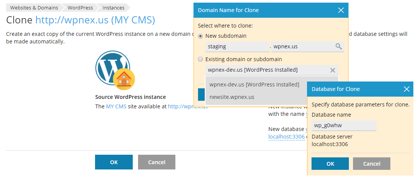Select the New subdomain radio button
Screen dimensions: 416x177
201,36
